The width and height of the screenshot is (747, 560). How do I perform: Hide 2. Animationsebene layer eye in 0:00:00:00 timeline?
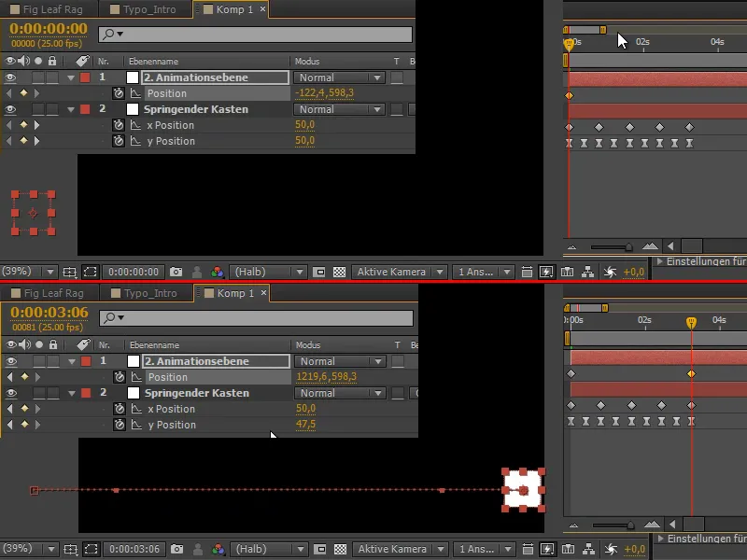pos(10,77)
